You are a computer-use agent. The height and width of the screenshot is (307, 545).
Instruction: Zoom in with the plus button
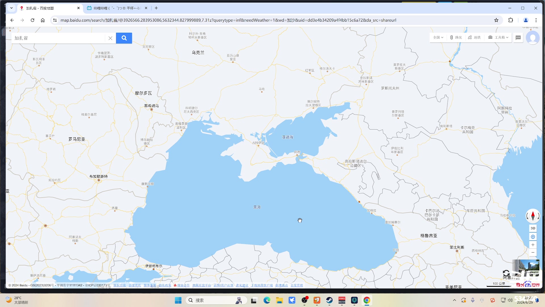533,245
